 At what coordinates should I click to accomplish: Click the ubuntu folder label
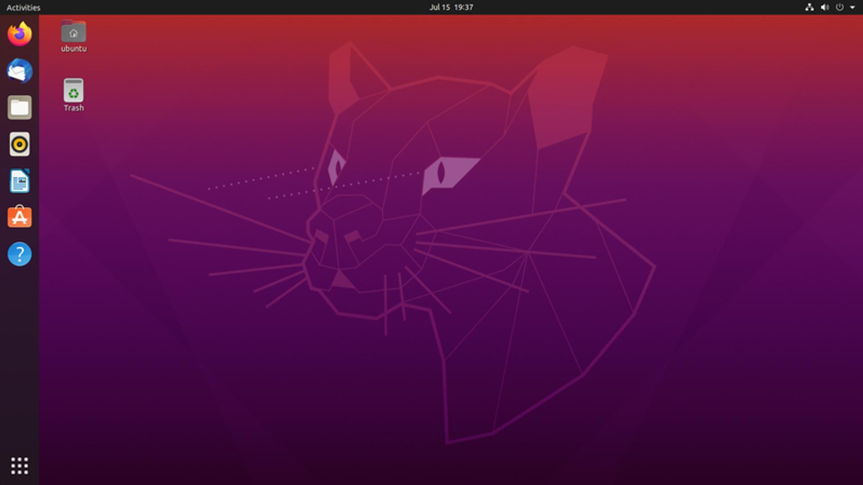click(73, 48)
